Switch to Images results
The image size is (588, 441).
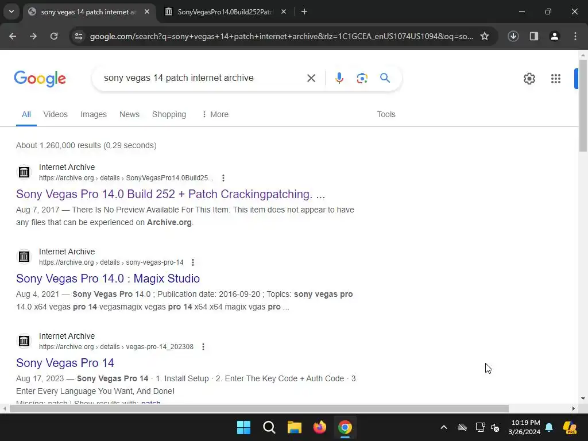pyautogui.click(x=94, y=114)
